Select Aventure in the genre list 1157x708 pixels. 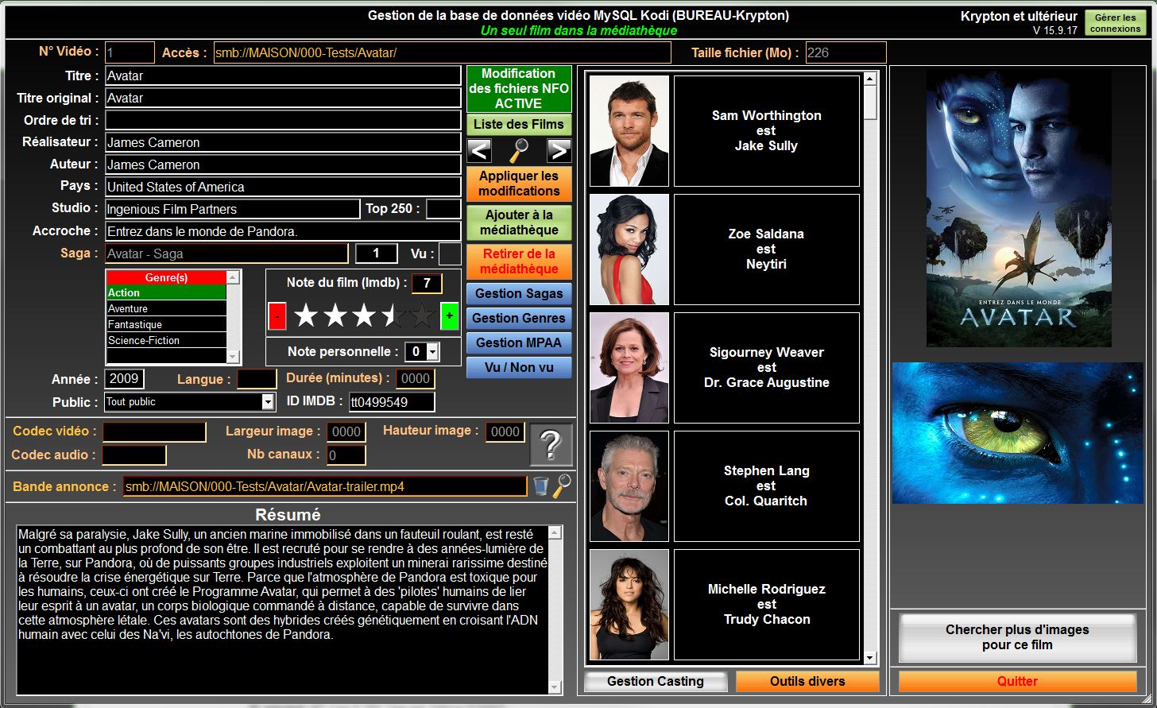166,308
